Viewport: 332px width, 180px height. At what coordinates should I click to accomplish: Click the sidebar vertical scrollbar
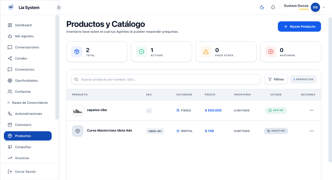57,67
